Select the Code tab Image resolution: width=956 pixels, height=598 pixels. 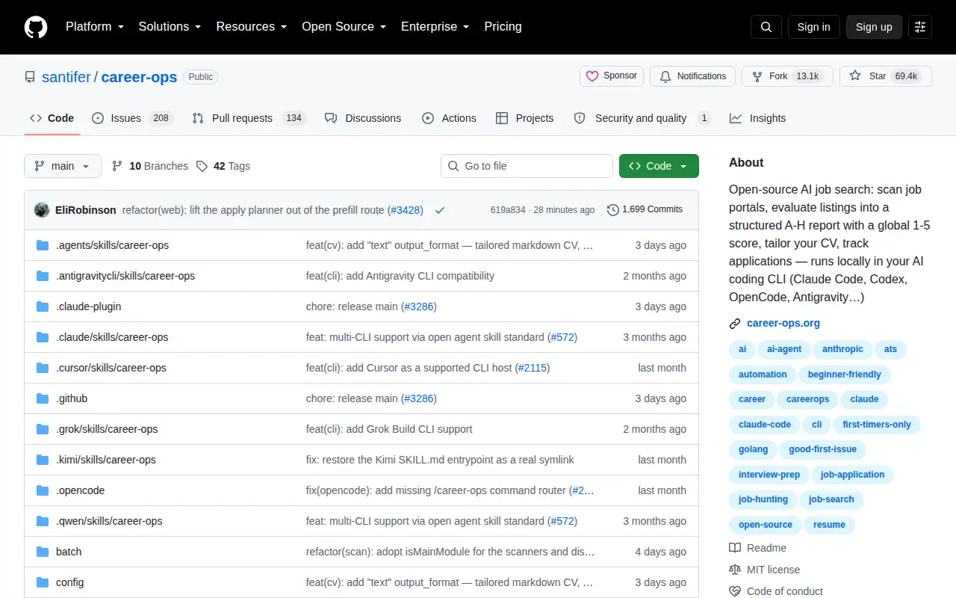pyautogui.click(x=52, y=118)
